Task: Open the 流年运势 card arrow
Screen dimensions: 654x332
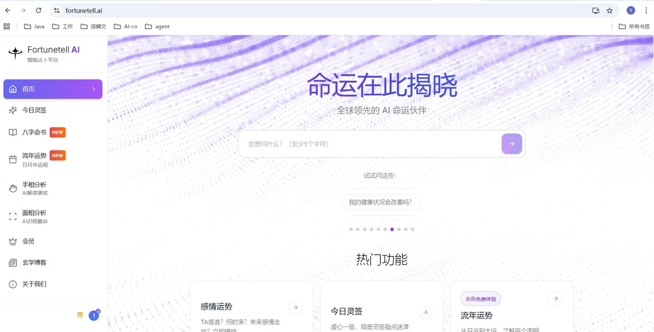Action: tap(555, 298)
